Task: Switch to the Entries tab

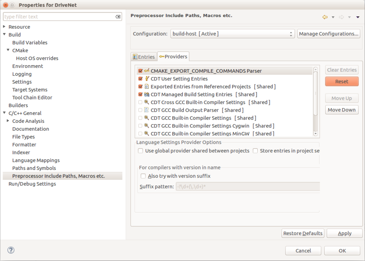Action: (144, 56)
